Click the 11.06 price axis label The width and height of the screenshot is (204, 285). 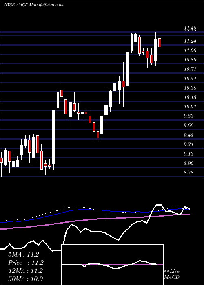(x=190, y=50)
